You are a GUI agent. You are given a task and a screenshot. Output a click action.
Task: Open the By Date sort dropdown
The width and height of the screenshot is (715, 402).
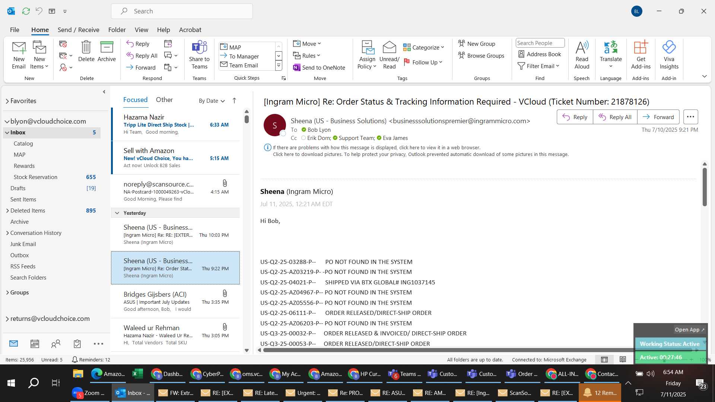(x=212, y=100)
